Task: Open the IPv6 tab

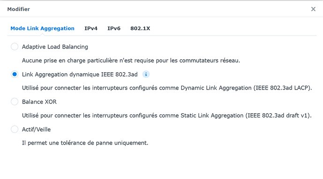Action: [x=114, y=28]
